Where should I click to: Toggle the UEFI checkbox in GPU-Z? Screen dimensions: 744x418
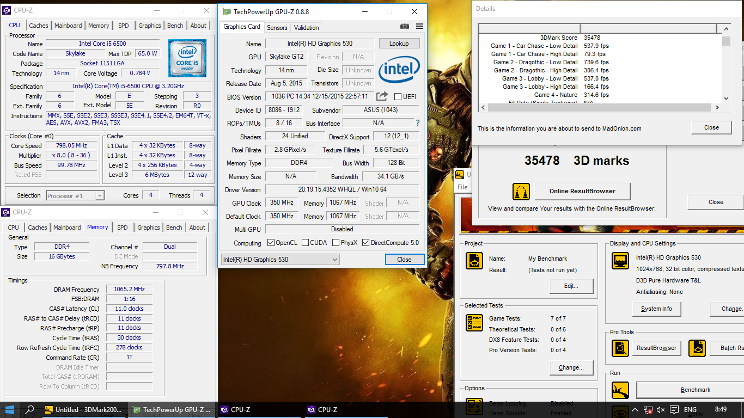(398, 97)
